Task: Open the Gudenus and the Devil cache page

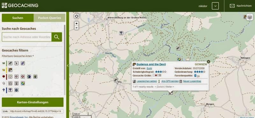Action: coord(151,64)
